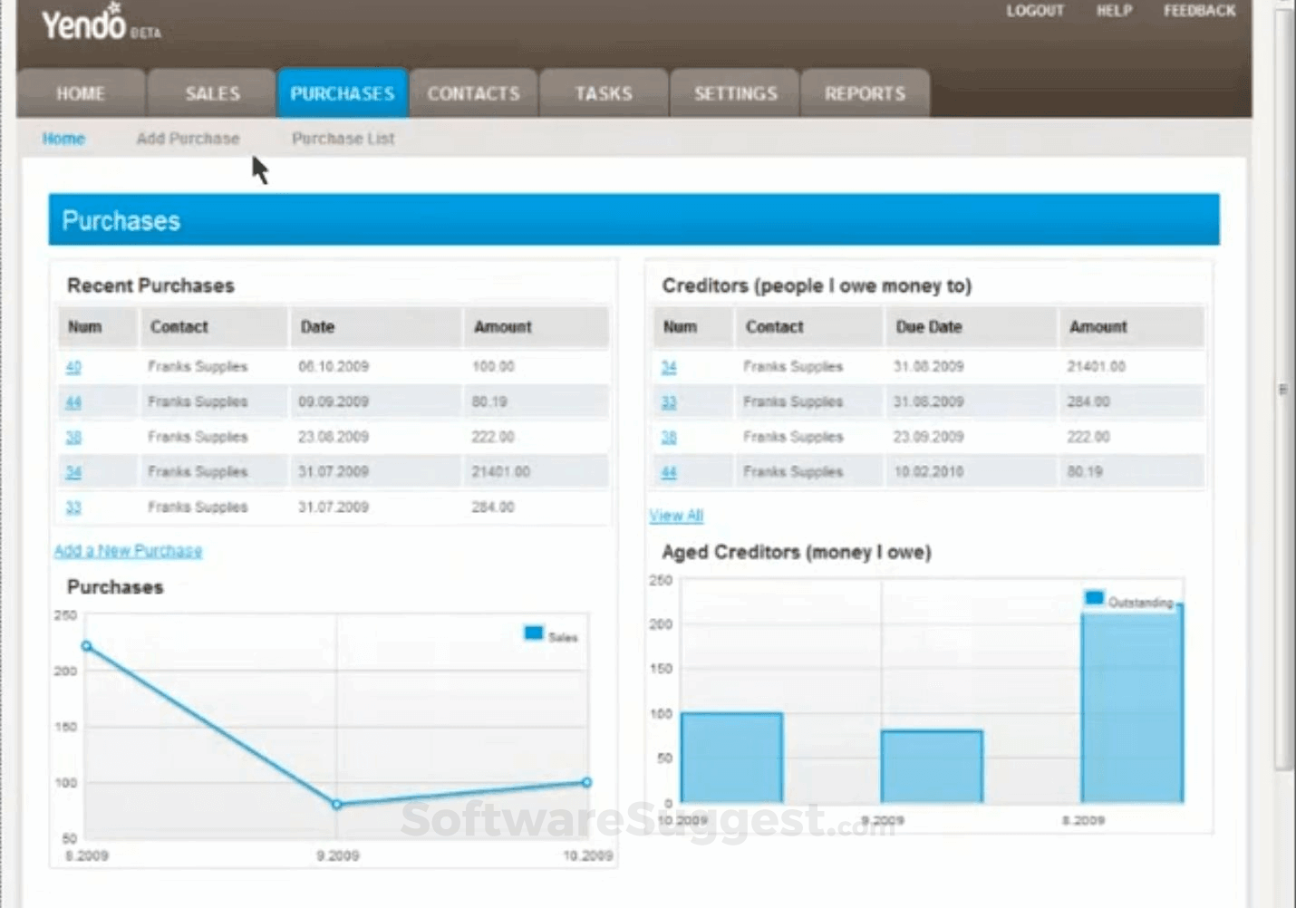Open the HELP link
Image resolution: width=1296 pixels, height=908 pixels.
(1114, 11)
